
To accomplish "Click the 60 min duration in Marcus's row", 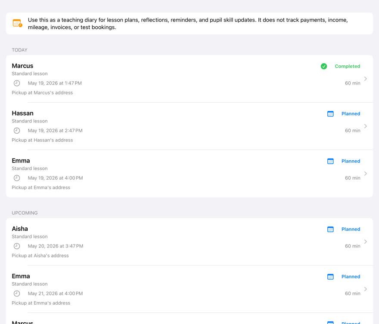I will [352, 83].
